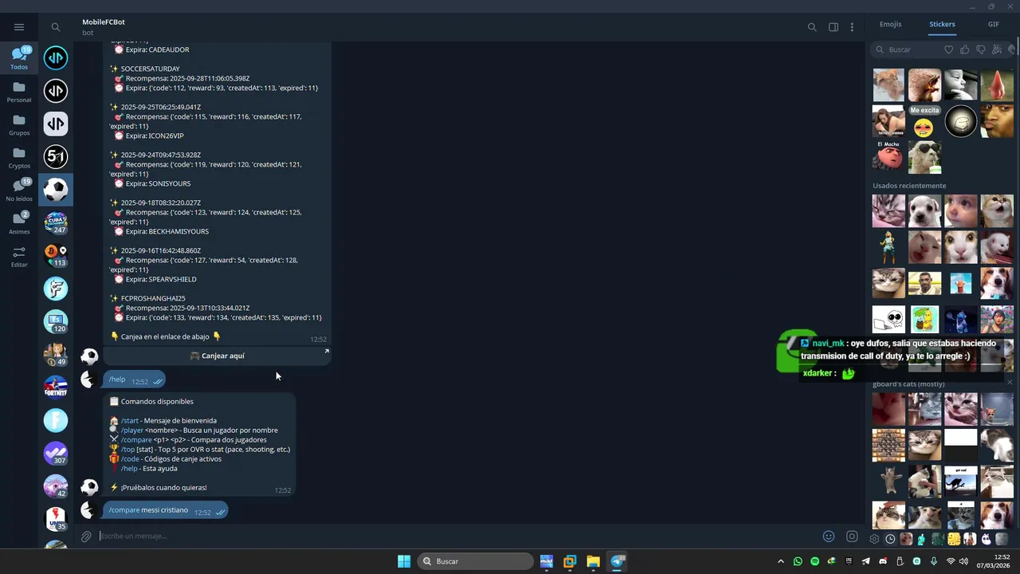Open the chat with 113 unread badge
The height and width of the screenshot is (574, 1020).
point(56,255)
